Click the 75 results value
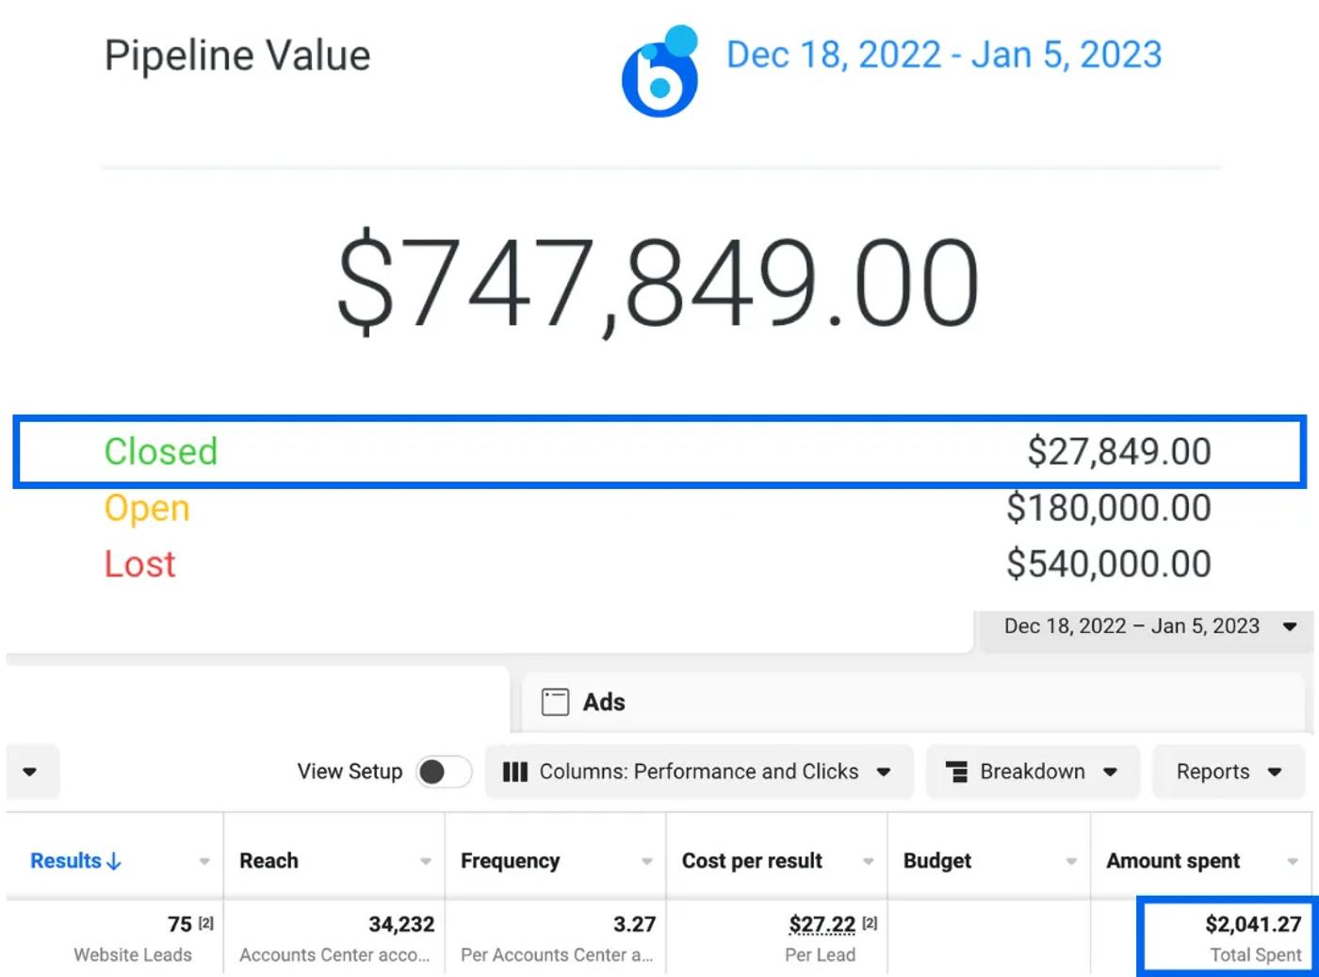1319x977 pixels. [180, 924]
